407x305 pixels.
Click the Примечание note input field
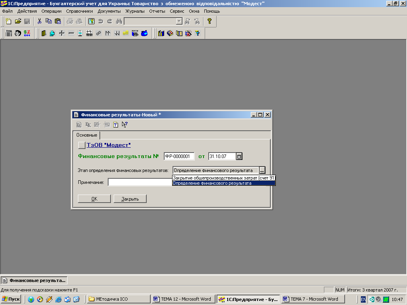click(140, 182)
